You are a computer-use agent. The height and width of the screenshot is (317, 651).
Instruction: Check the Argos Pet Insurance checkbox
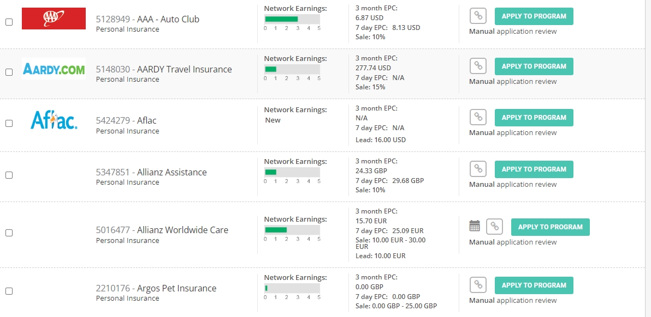click(x=9, y=291)
